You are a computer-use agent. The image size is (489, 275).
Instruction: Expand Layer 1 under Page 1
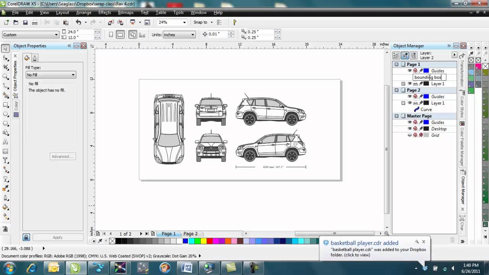click(403, 84)
